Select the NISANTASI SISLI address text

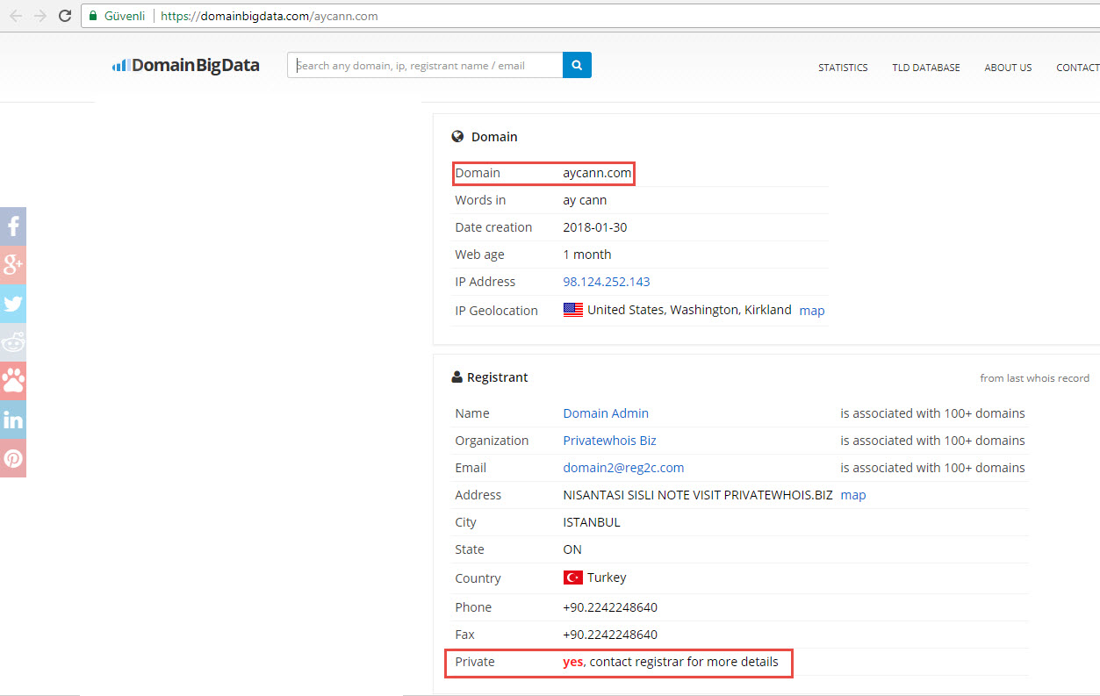698,495
